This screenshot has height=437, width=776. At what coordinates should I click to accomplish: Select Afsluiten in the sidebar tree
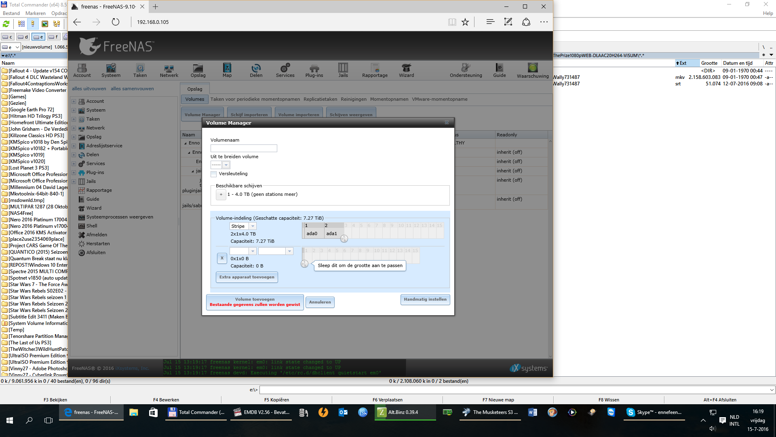(x=96, y=252)
